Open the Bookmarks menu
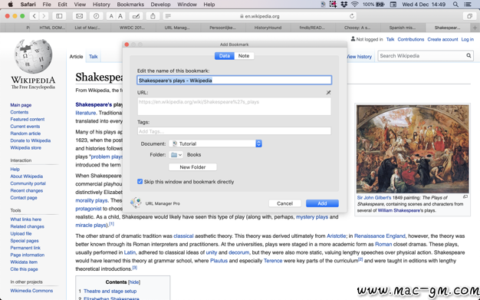480x300 pixels. pos(130,5)
